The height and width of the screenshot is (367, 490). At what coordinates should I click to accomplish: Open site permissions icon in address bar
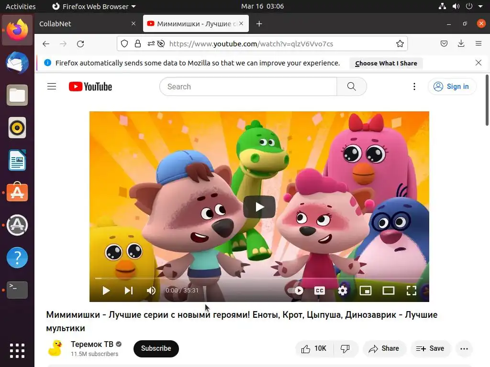tap(151, 43)
